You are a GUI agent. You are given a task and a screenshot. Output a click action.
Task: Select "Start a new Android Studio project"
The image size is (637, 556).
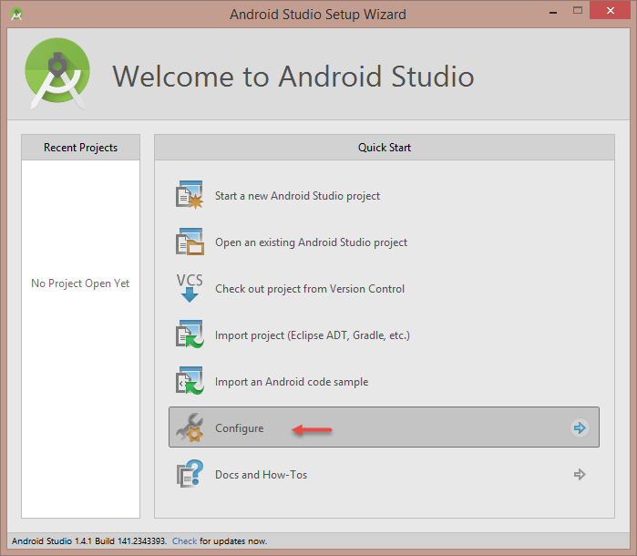(x=297, y=196)
